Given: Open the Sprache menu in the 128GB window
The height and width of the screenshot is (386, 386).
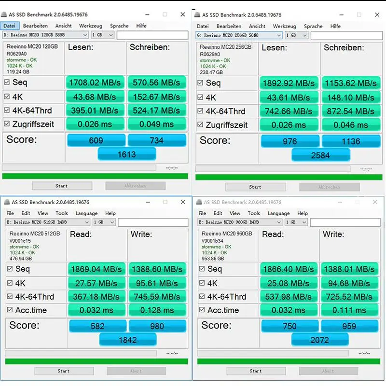Looking at the screenshot, I should pyautogui.click(x=119, y=26).
